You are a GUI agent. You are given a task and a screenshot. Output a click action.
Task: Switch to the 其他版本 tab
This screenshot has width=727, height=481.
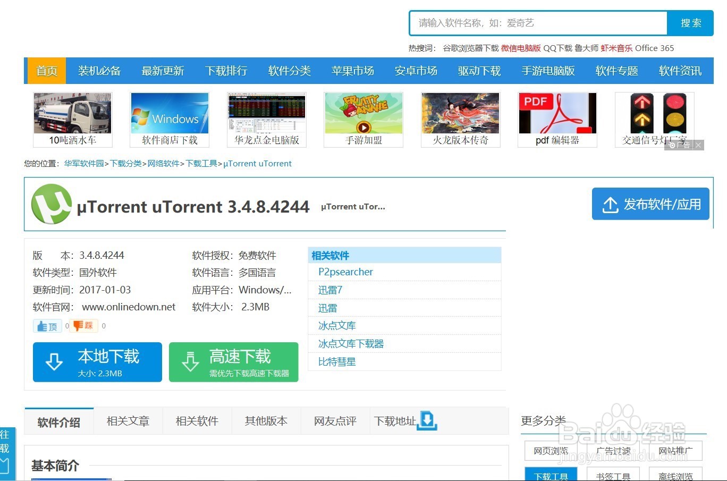(x=266, y=421)
